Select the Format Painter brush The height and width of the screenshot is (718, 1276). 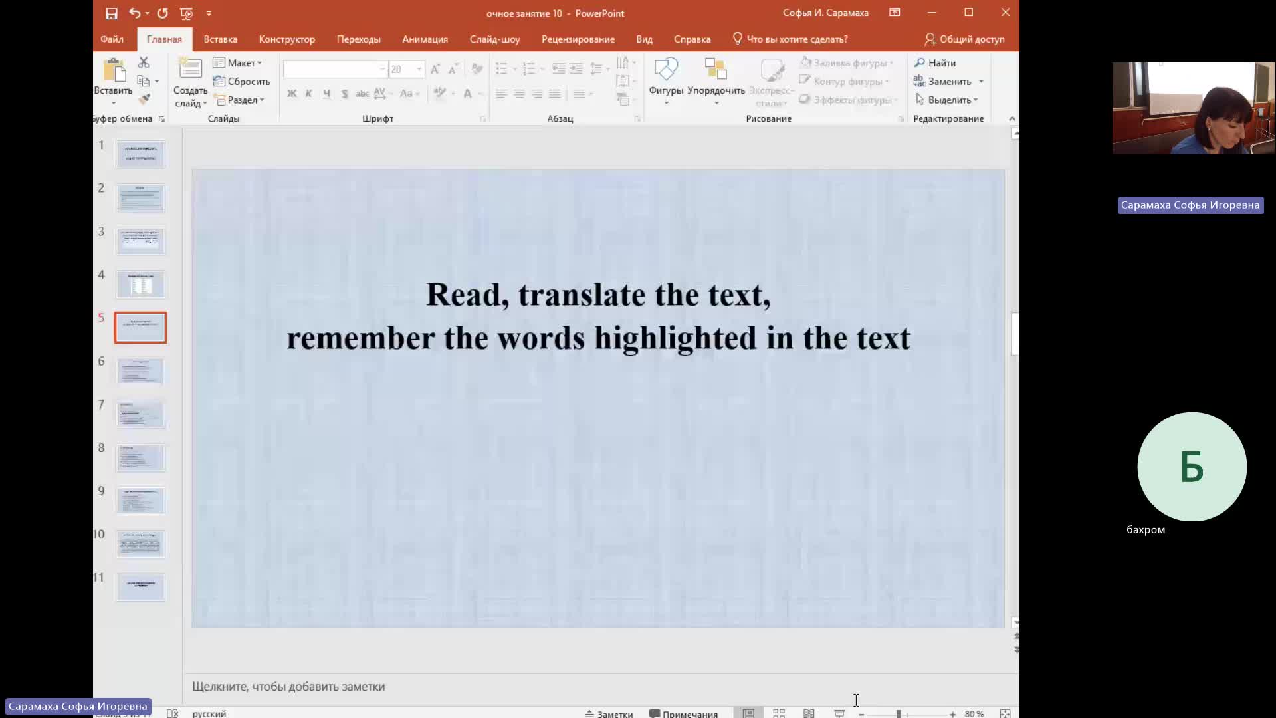pyautogui.click(x=144, y=100)
